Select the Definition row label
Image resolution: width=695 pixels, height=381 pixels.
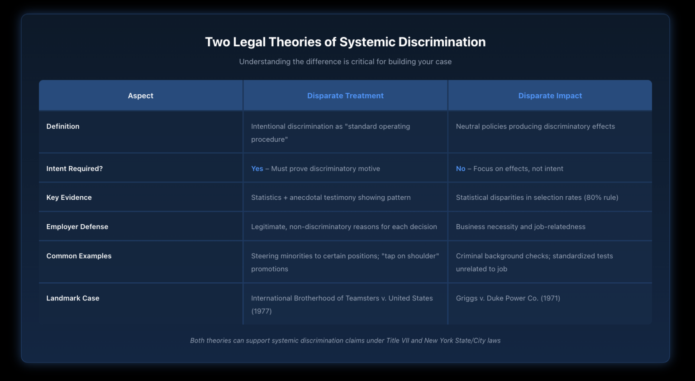63,126
